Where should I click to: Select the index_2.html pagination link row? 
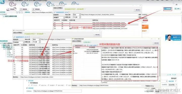96,23
